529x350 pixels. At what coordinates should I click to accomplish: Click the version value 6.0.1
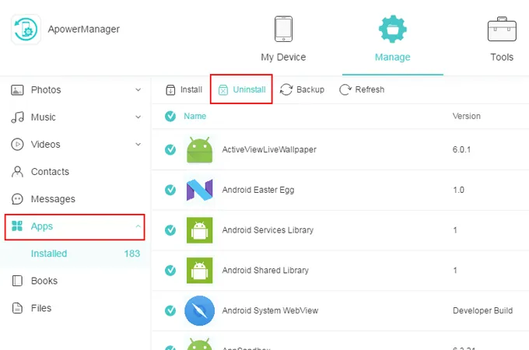(x=461, y=149)
